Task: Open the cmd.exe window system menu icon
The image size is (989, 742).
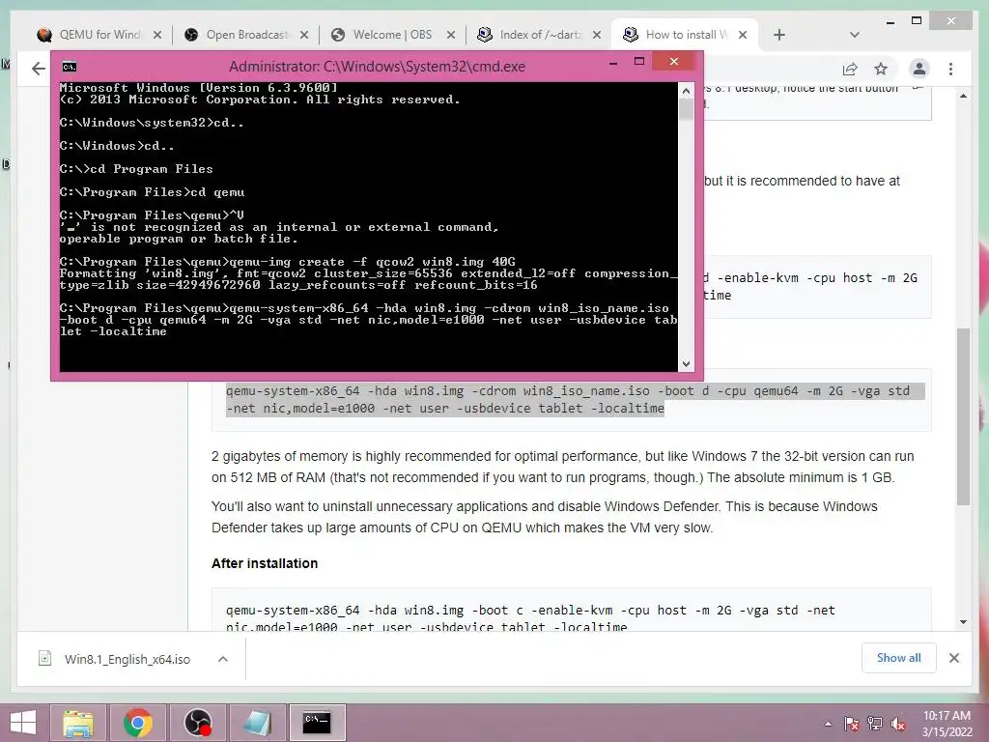Action: click(x=70, y=67)
